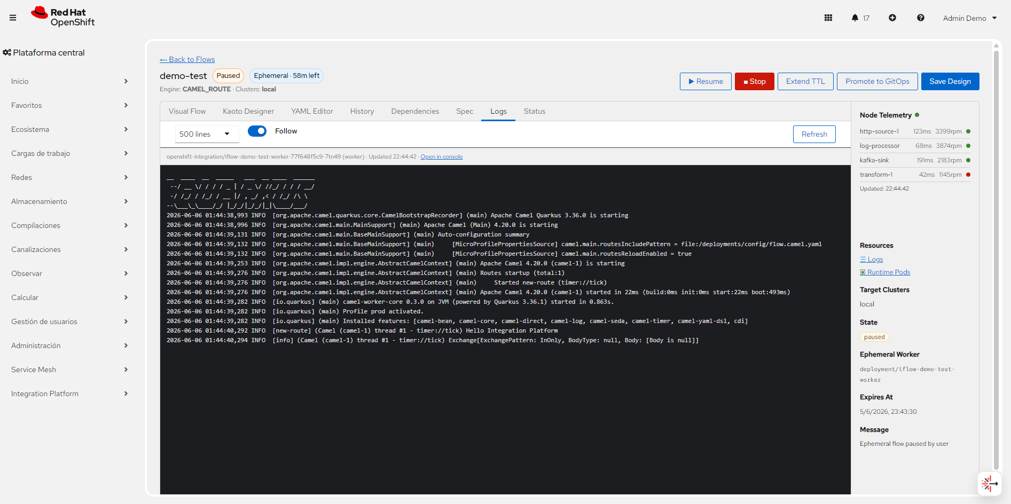This screenshot has height=504, width=1011.
Task: Resume the paused demo-test flow
Action: 706,81
